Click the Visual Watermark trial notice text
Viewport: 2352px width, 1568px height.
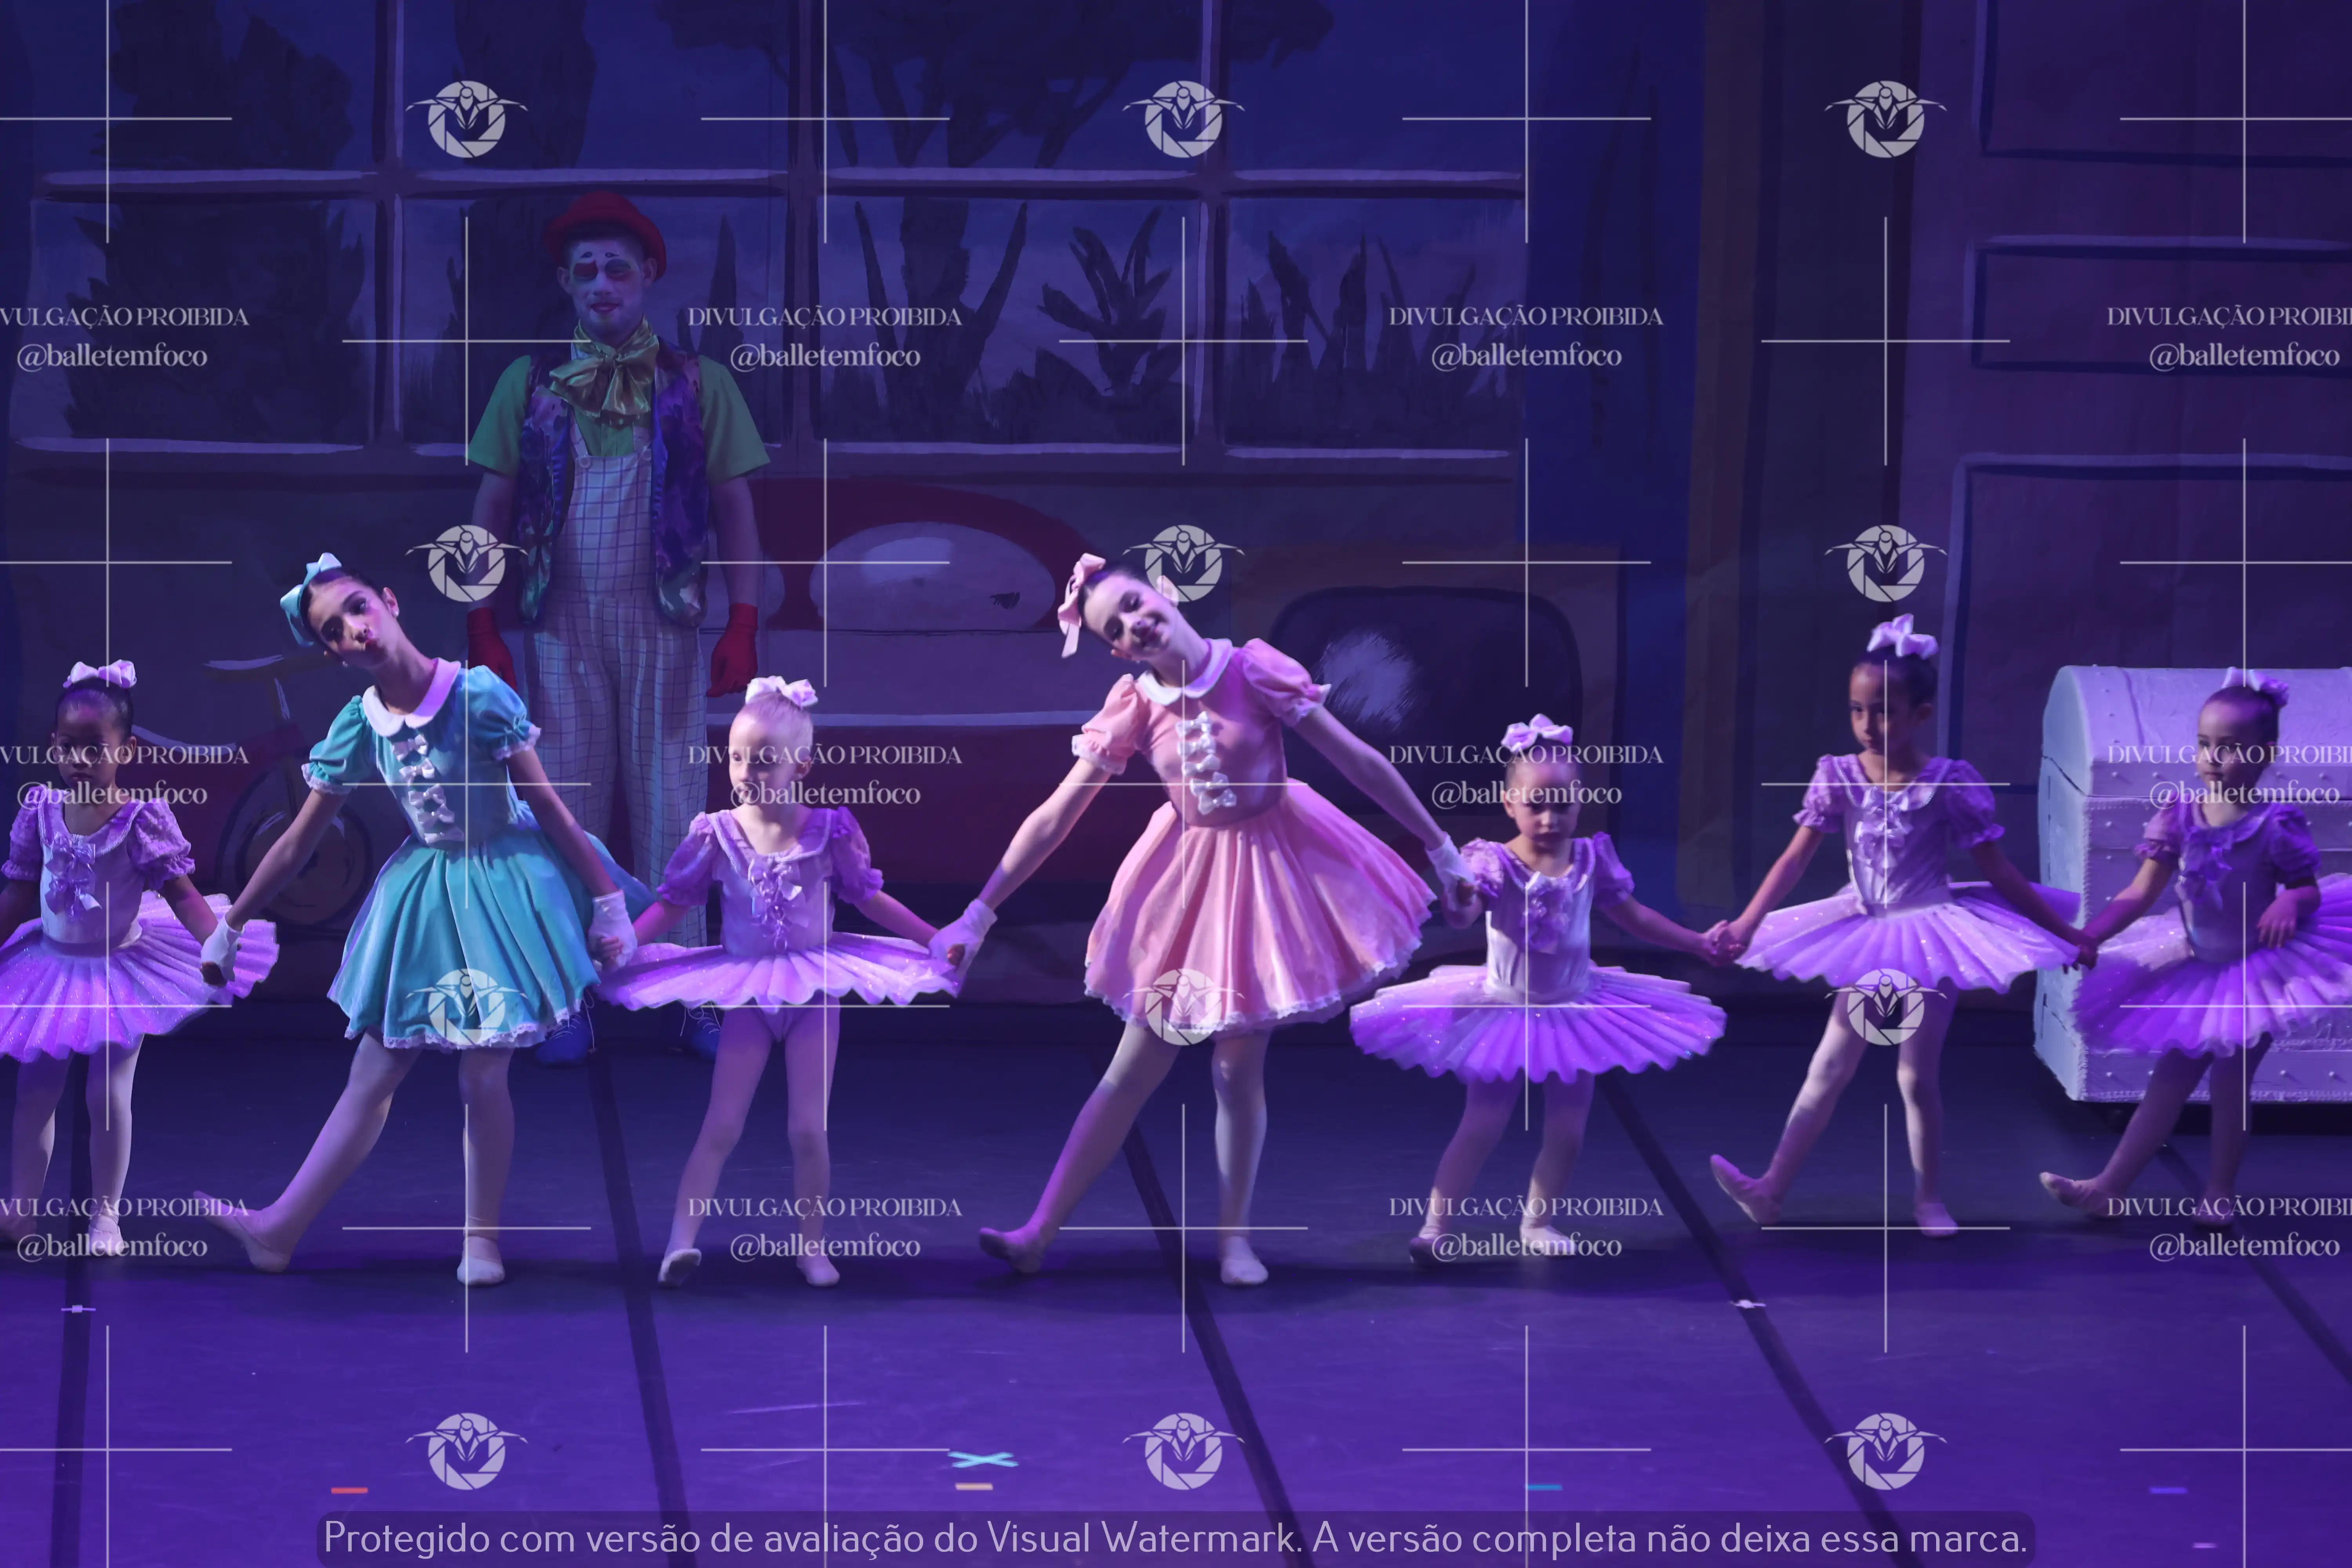(1175, 1538)
